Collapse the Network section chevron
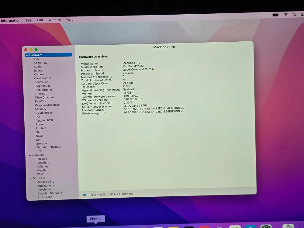 (30, 155)
